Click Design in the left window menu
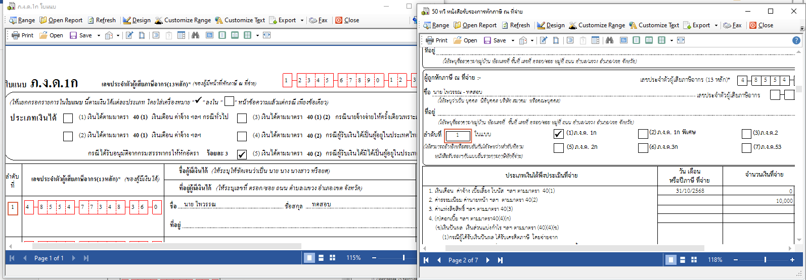Screen dimensions: 806x280 (137, 20)
